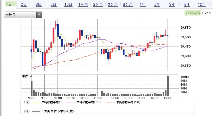The width and height of the screenshot is (213, 116).
Task: Open the 3年 chart period
Action: point(172,5)
